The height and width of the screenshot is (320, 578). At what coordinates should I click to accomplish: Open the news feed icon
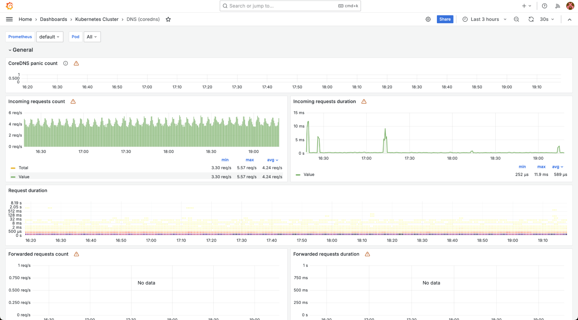(x=558, y=6)
